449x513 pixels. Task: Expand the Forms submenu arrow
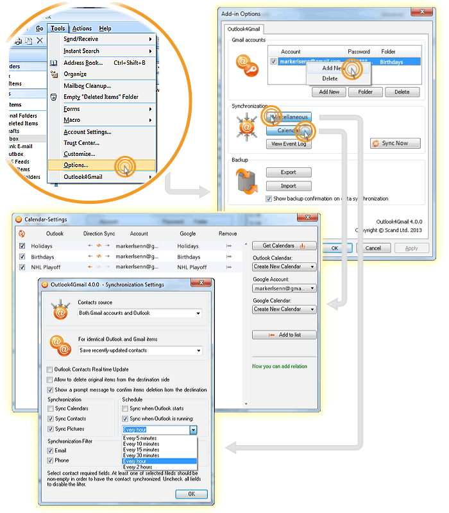(150, 109)
